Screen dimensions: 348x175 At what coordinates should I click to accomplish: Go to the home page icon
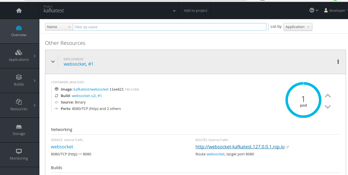(19, 11)
